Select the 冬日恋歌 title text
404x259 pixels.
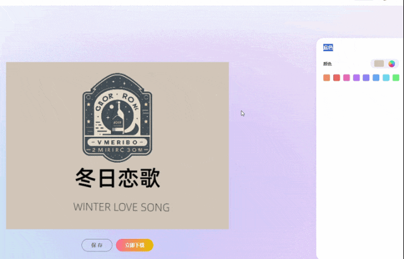(x=118, y=178)
